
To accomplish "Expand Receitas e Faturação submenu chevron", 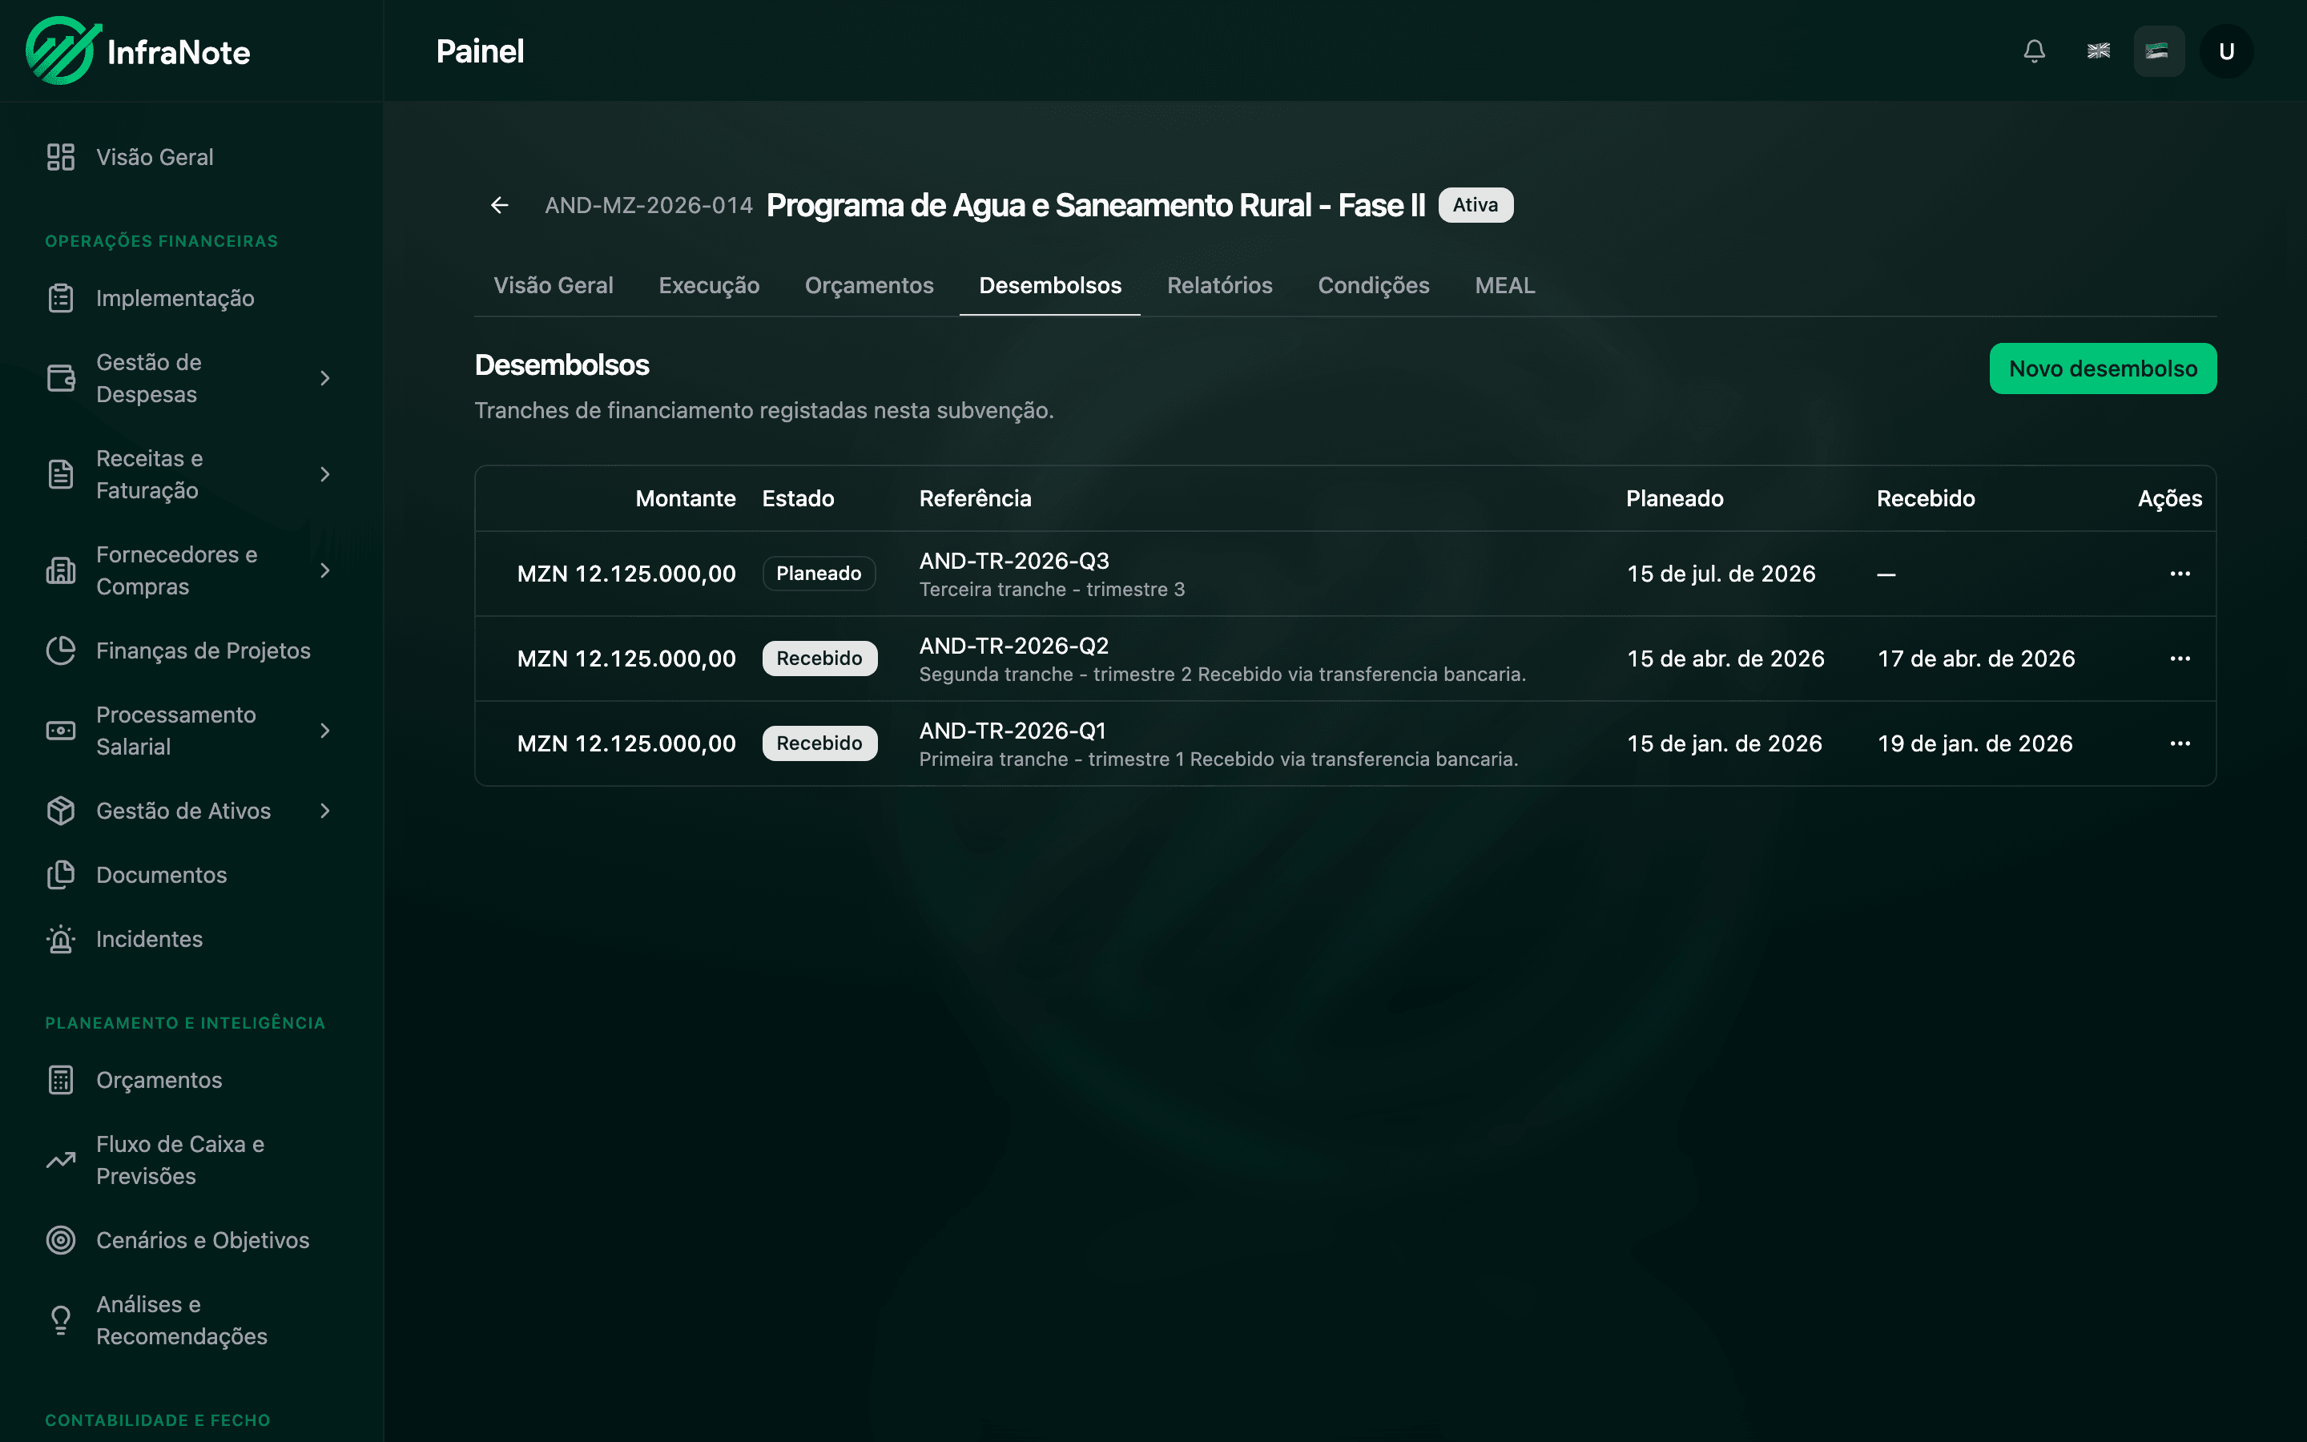I will pos(325,474).
